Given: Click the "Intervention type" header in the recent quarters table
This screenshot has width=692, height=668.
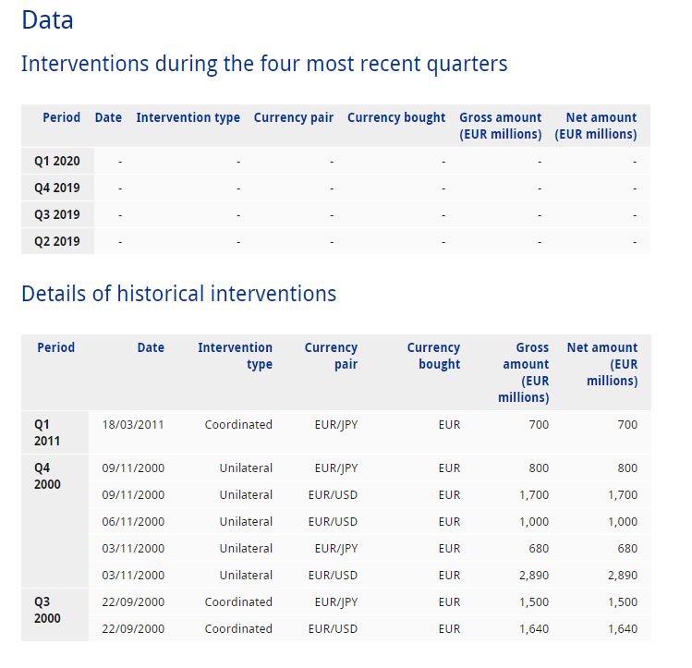Looking at the screenshot, I should 188,117.
